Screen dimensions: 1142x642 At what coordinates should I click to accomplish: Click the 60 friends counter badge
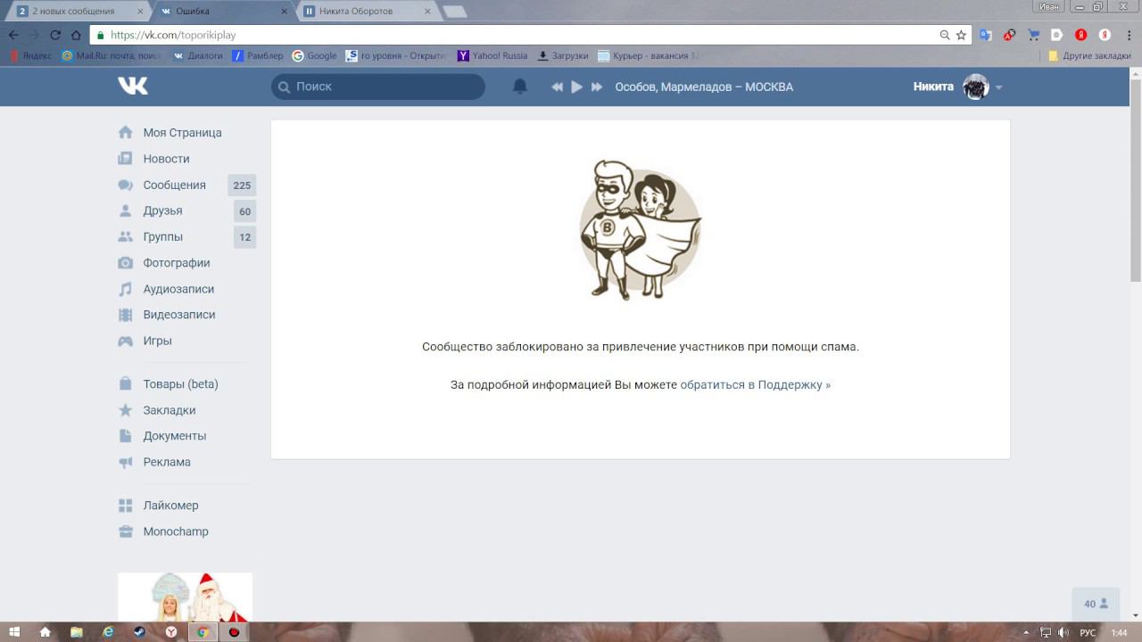pyautogui.click(x=244, y=211)
